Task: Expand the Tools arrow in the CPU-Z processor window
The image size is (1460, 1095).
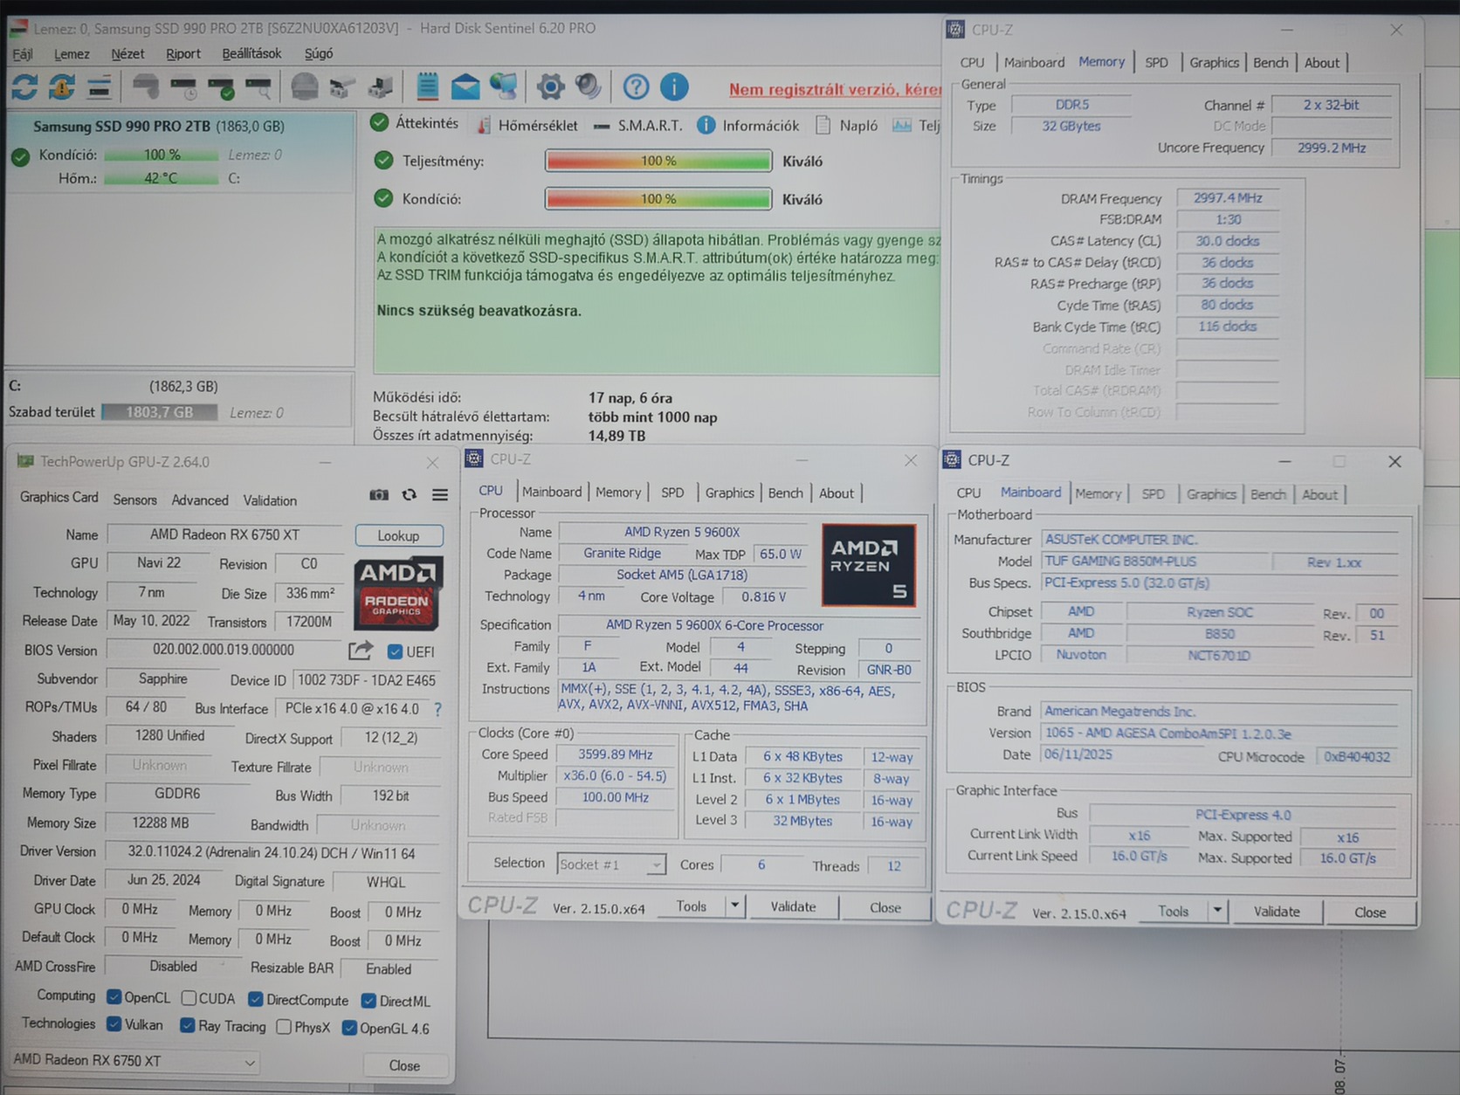Action: (x=735, y=906)
